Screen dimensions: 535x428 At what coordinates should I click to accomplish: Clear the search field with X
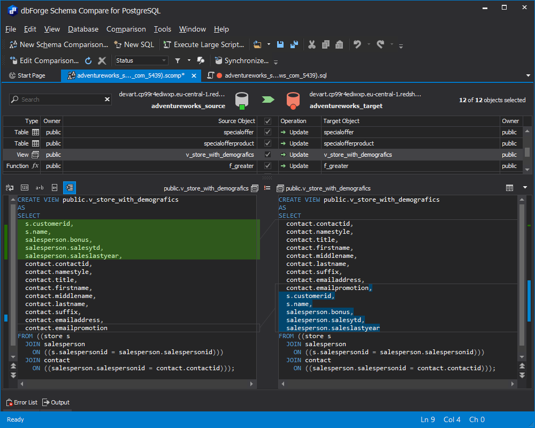coord(107,100)
